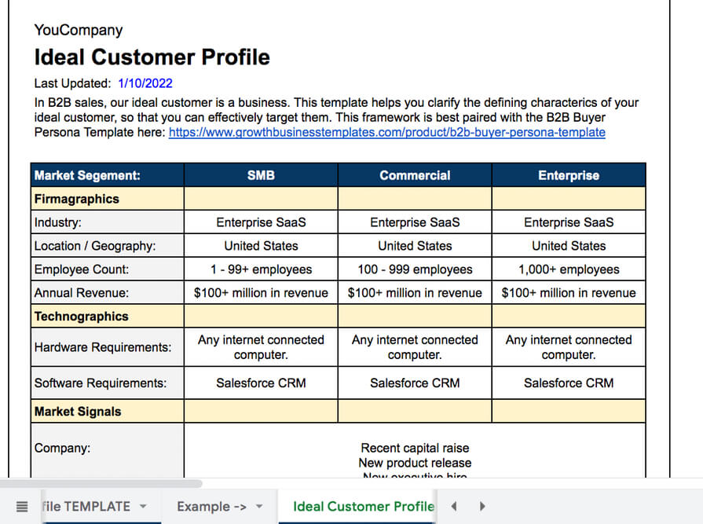Select SMB Salesforce CRM cell

[261, 383]
